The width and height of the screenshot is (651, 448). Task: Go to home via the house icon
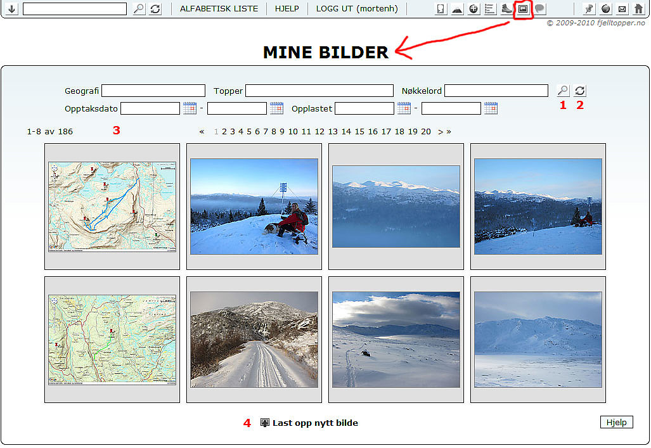(x=638, y=9)
